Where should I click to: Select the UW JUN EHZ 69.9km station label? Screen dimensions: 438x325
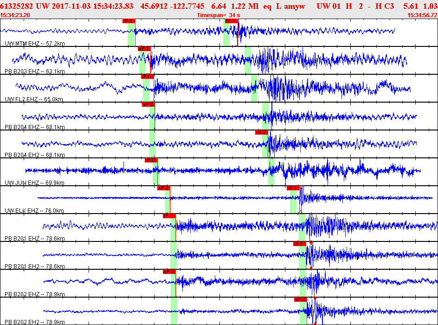(34, 183)
